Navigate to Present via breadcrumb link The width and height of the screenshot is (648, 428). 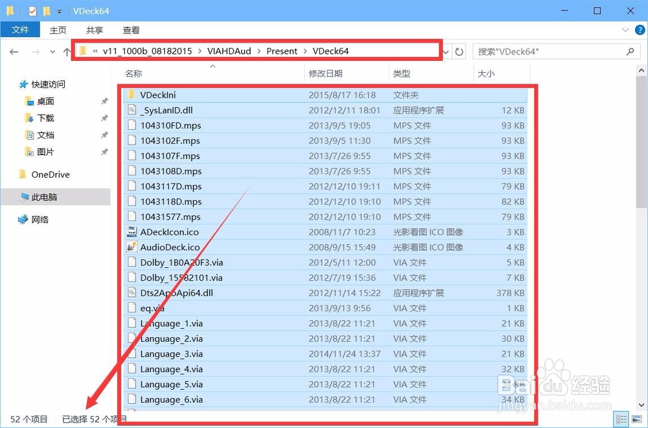coord(282,51)
